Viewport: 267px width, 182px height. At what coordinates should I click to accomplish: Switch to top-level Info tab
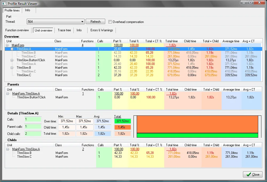click(x=28, y=10)
